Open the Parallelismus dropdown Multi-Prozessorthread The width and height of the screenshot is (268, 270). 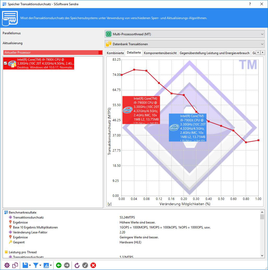point(184,34)
